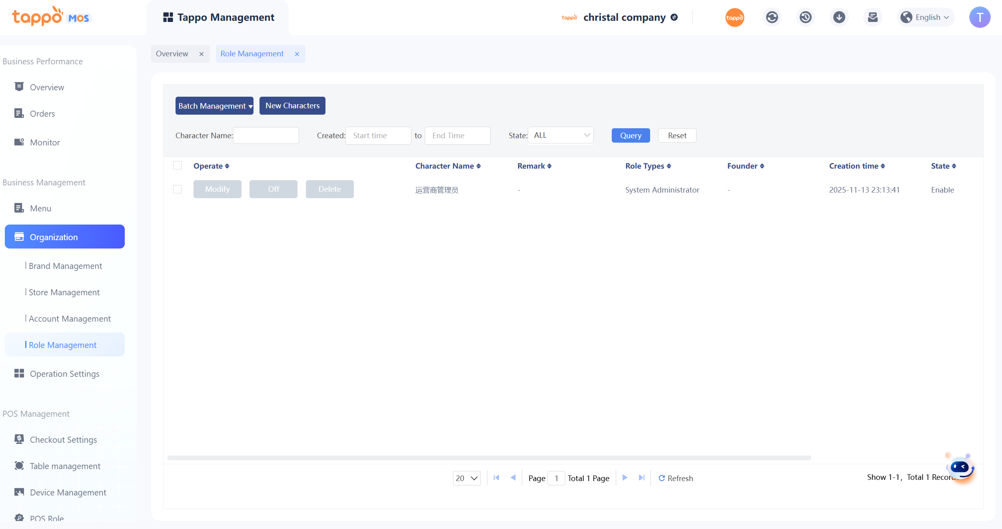Viewport: 1002px width, 529px height.
Task: Switch to the Overview tab
Action: 172,54
